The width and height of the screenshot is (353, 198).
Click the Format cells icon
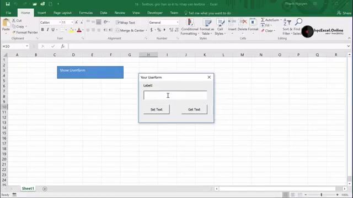tap(253, 23)
